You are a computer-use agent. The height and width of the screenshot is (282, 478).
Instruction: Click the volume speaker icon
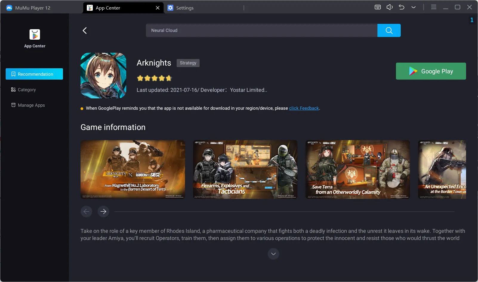389,7
